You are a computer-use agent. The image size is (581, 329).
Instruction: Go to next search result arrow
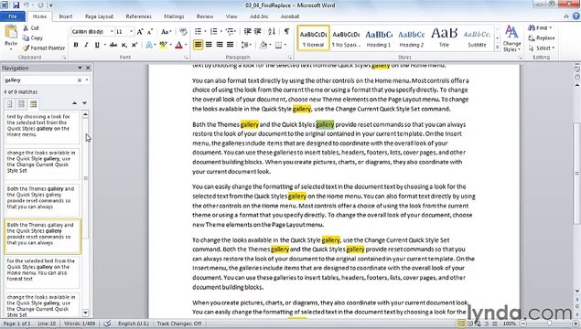click(x=84, y=103)
